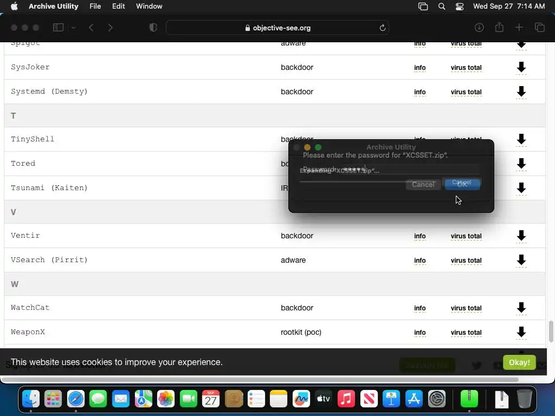Accept cookies with the Okay! button
This screenshot has width=555, height=416.
[519, 362]
